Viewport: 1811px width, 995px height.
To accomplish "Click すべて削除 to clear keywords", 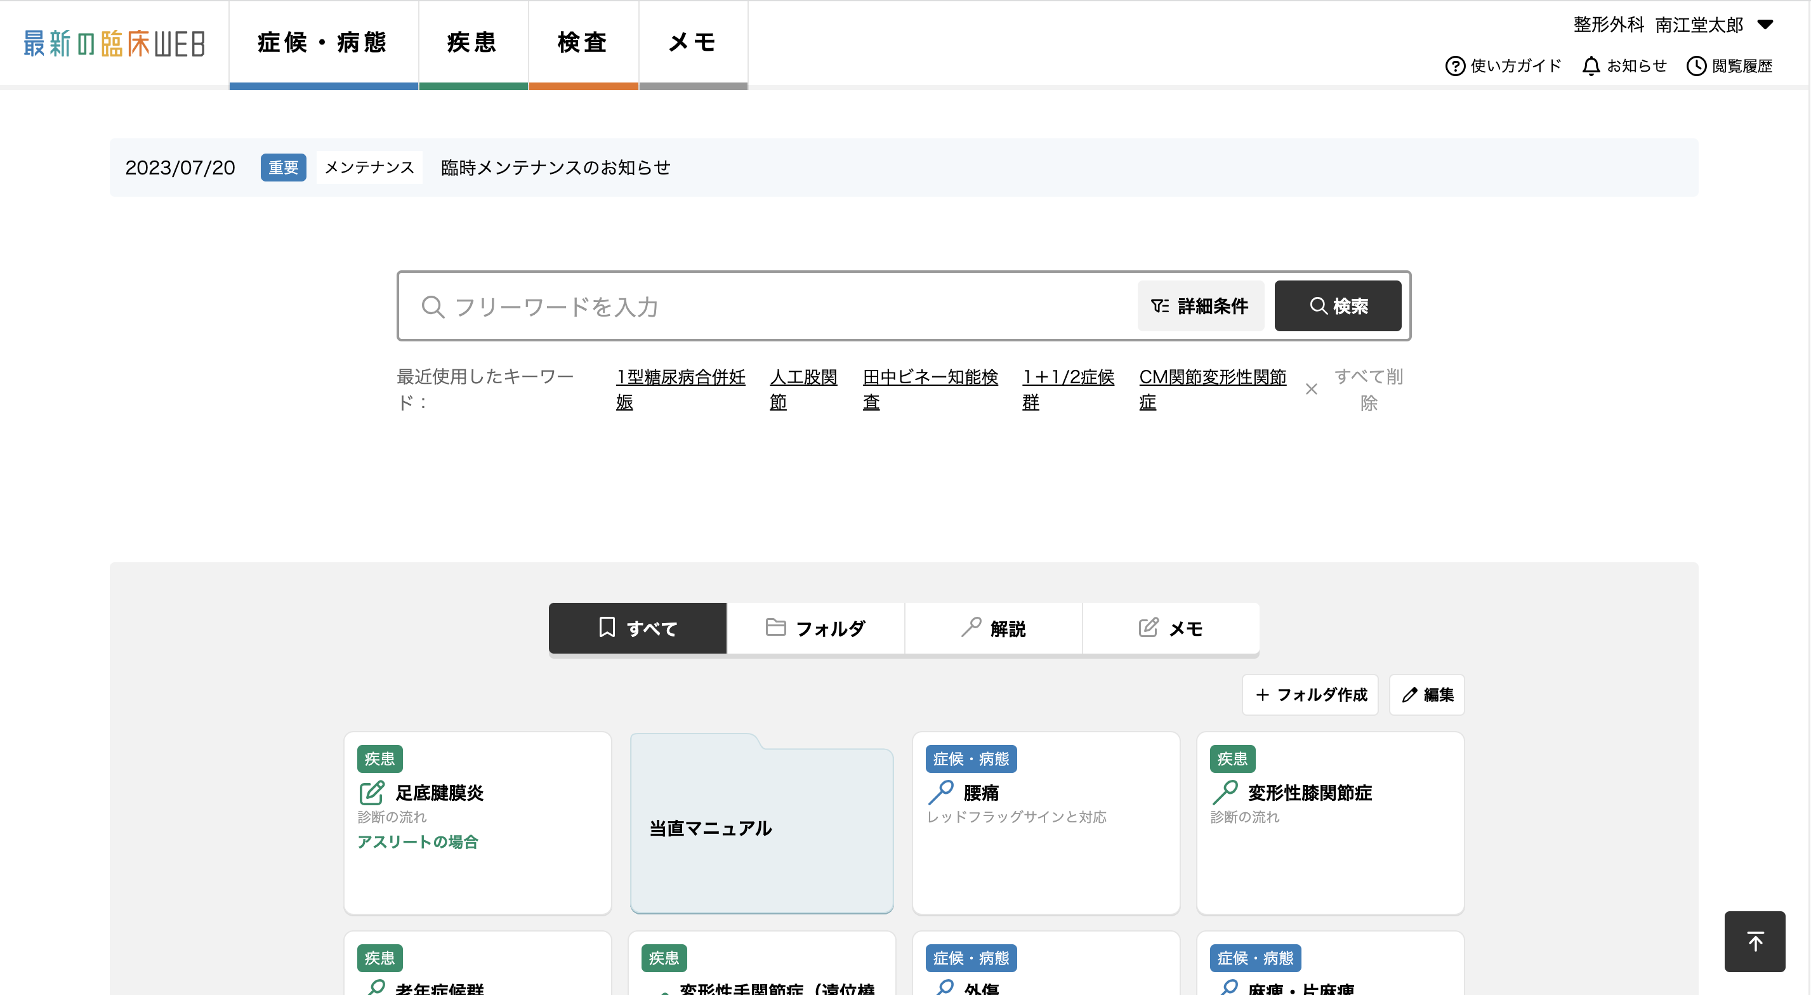I will coord(1368,390).
